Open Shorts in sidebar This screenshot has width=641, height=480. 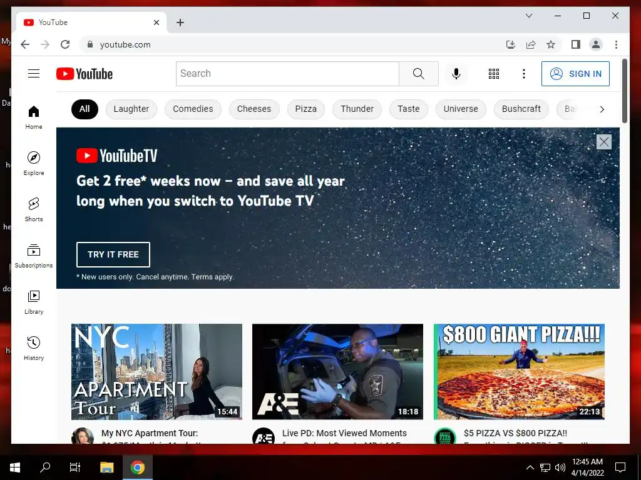[34, 210]
